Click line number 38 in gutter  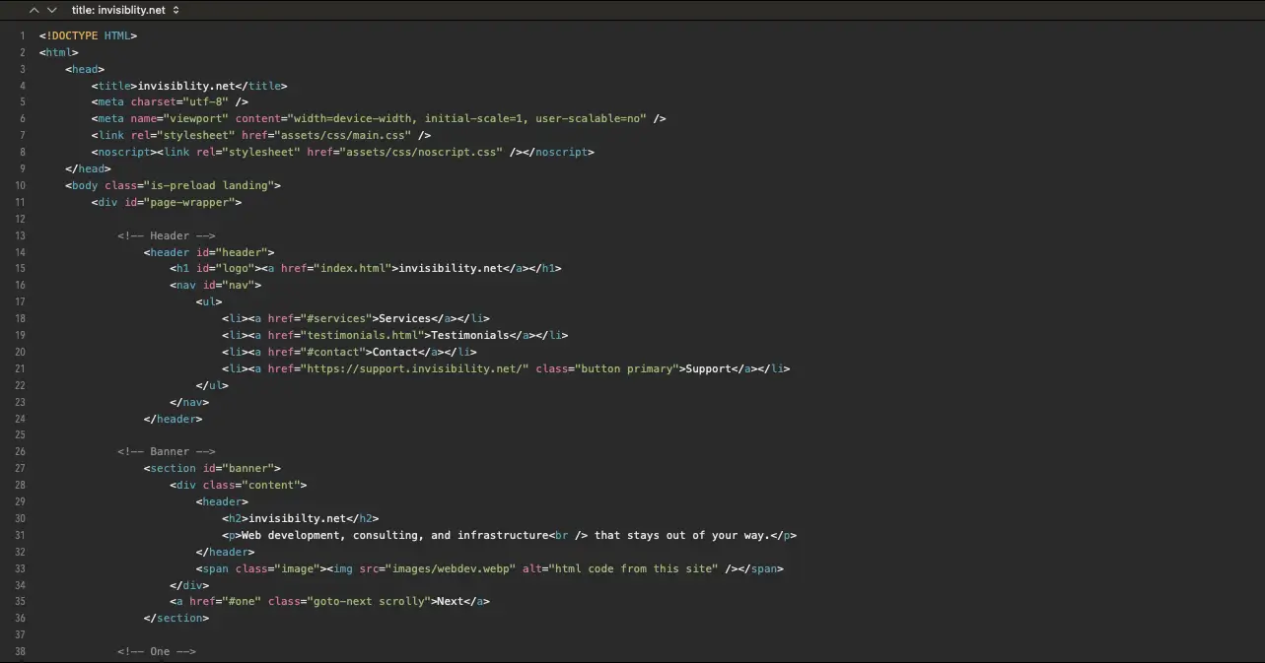(20, 651)
